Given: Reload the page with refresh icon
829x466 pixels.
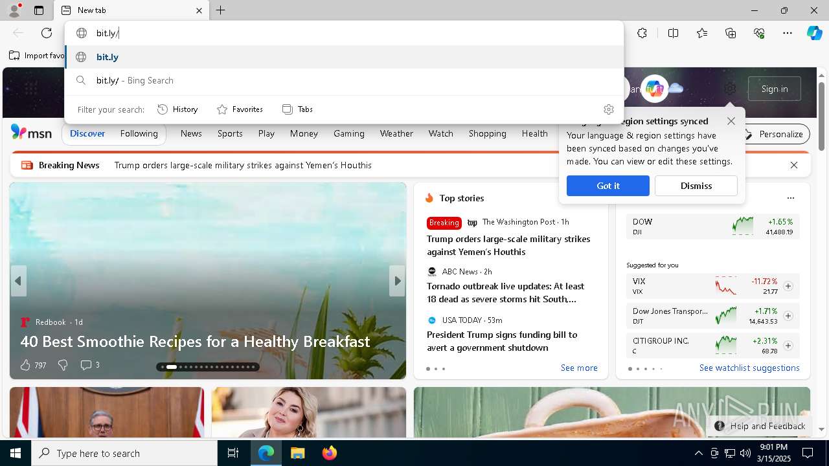Looking at the screenshot, I should 47,33.
